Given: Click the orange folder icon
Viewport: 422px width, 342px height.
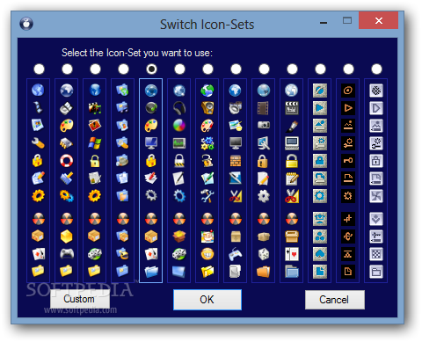Looking at the screenshot, I should coord(264,272).
